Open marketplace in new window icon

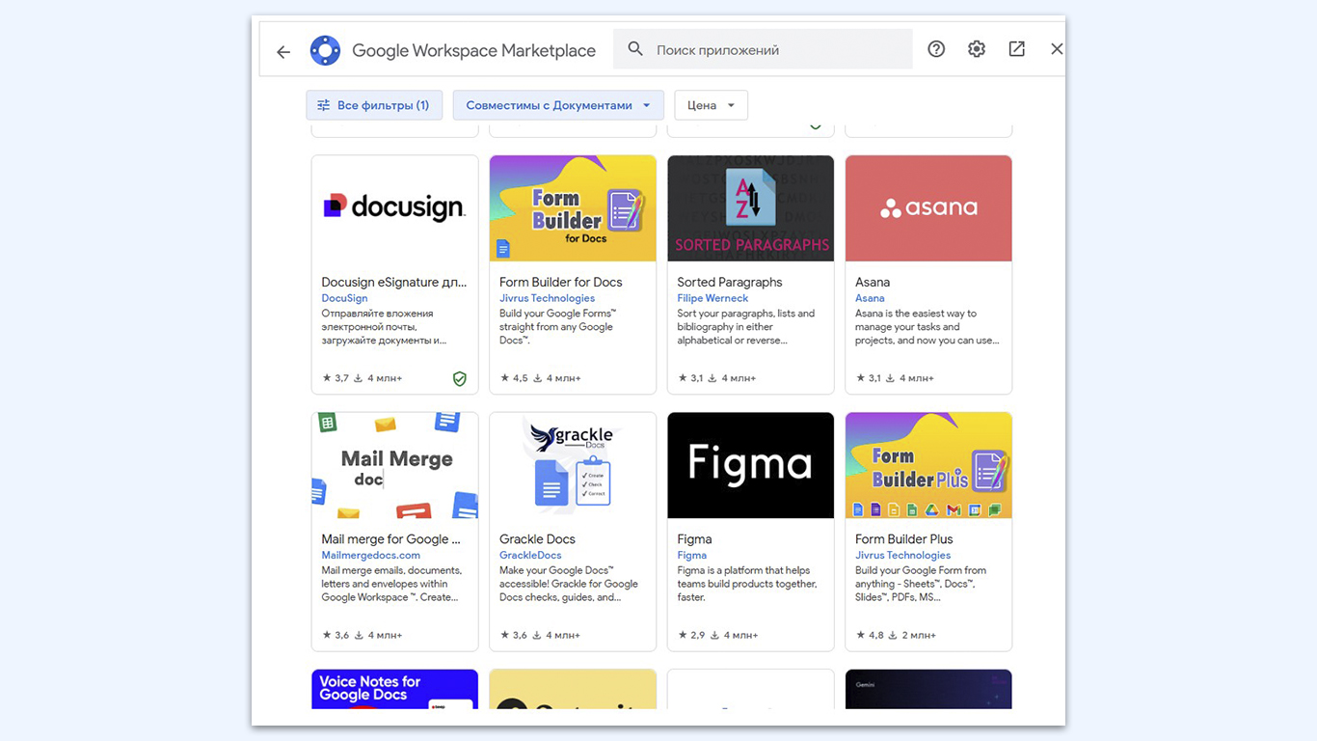coord(1016,49)
